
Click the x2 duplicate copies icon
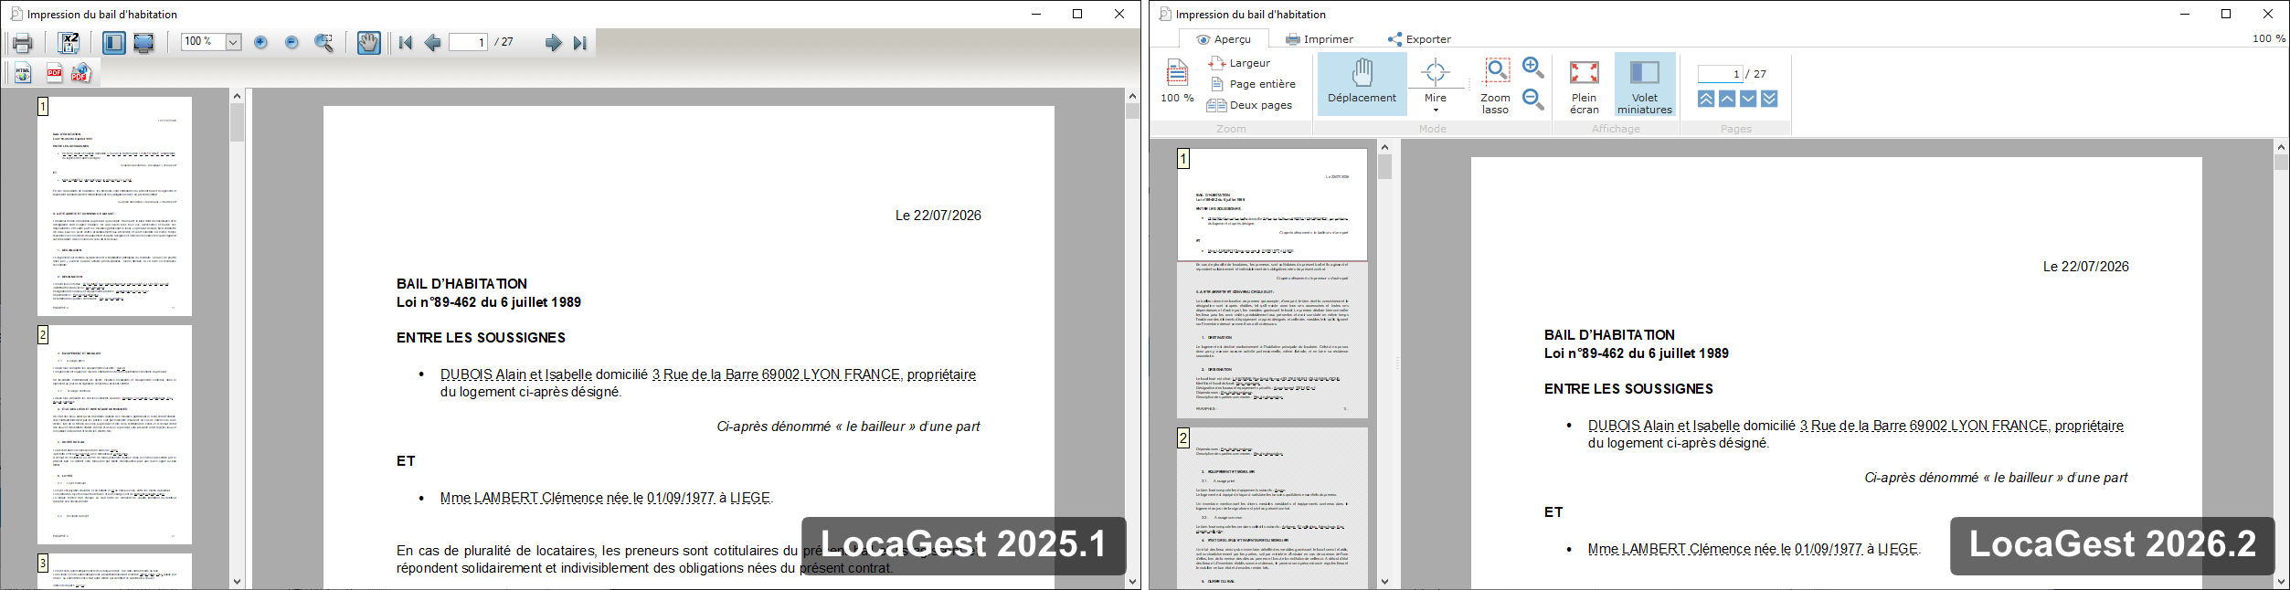coord(69,43)
